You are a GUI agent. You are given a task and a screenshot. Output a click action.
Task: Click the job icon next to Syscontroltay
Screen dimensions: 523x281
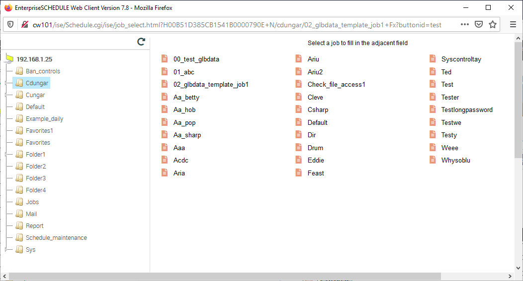[433, 59]
